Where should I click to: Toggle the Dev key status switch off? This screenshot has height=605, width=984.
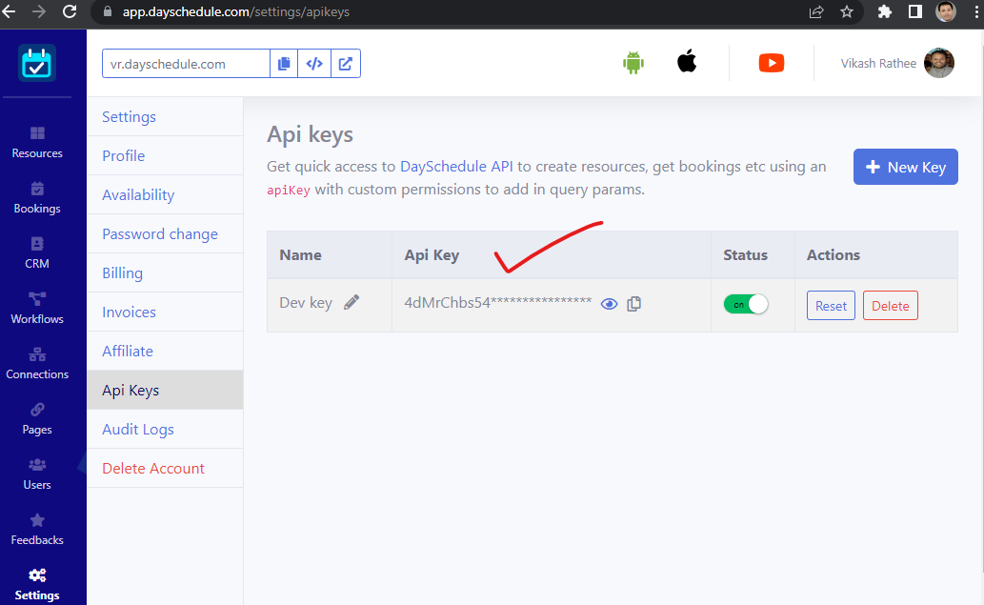tap(747, 302)
